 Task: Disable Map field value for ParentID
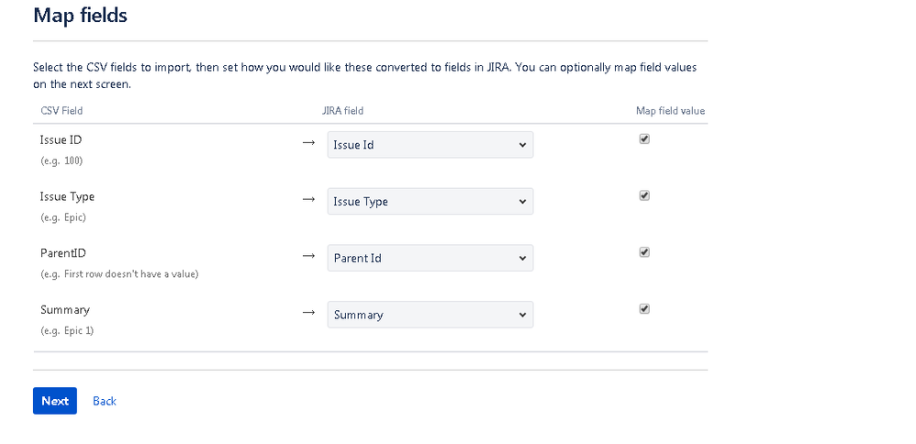644,252
